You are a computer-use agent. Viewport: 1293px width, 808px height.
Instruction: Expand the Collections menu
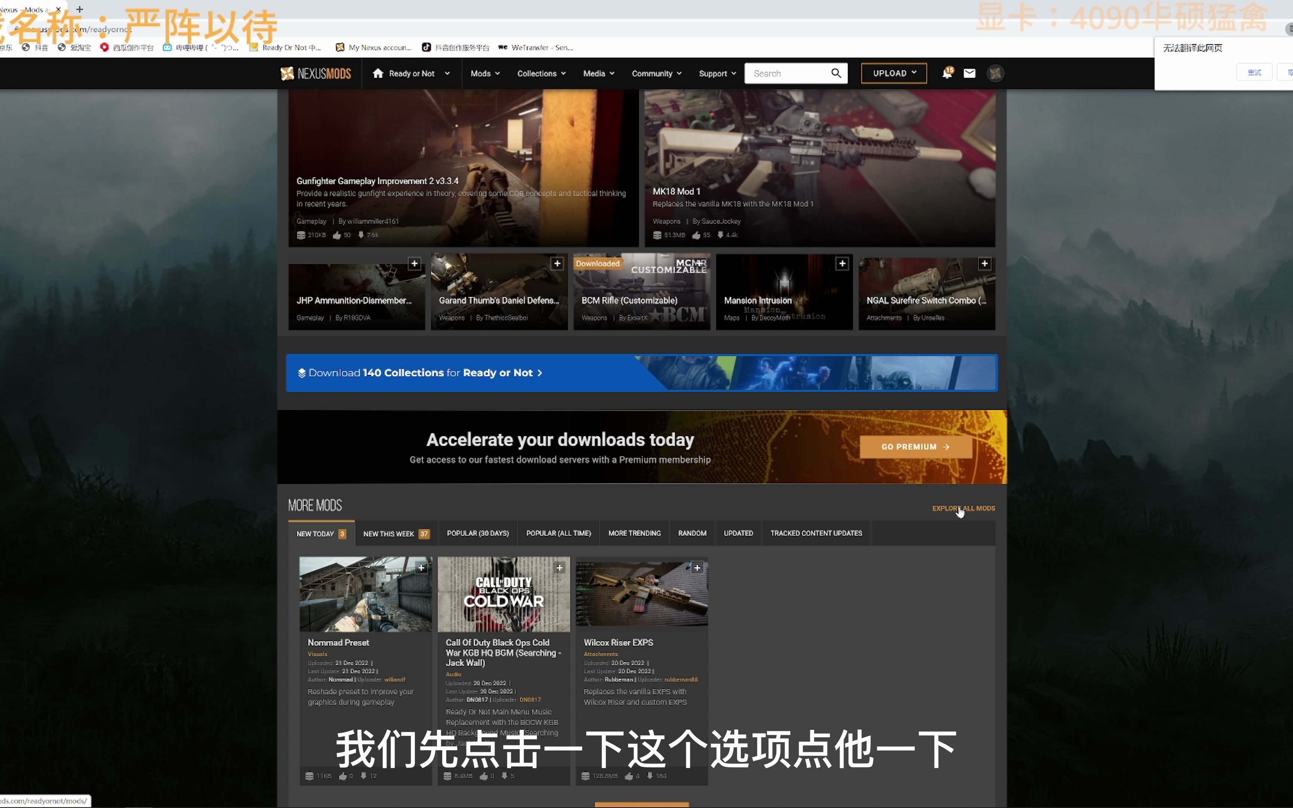[x=541, y=73]
